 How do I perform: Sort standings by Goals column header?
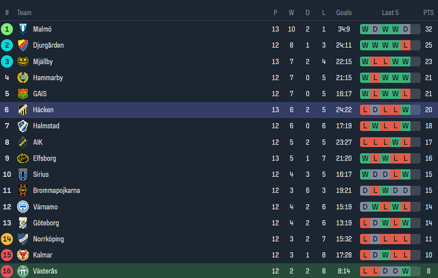click(x=344, y=12)
